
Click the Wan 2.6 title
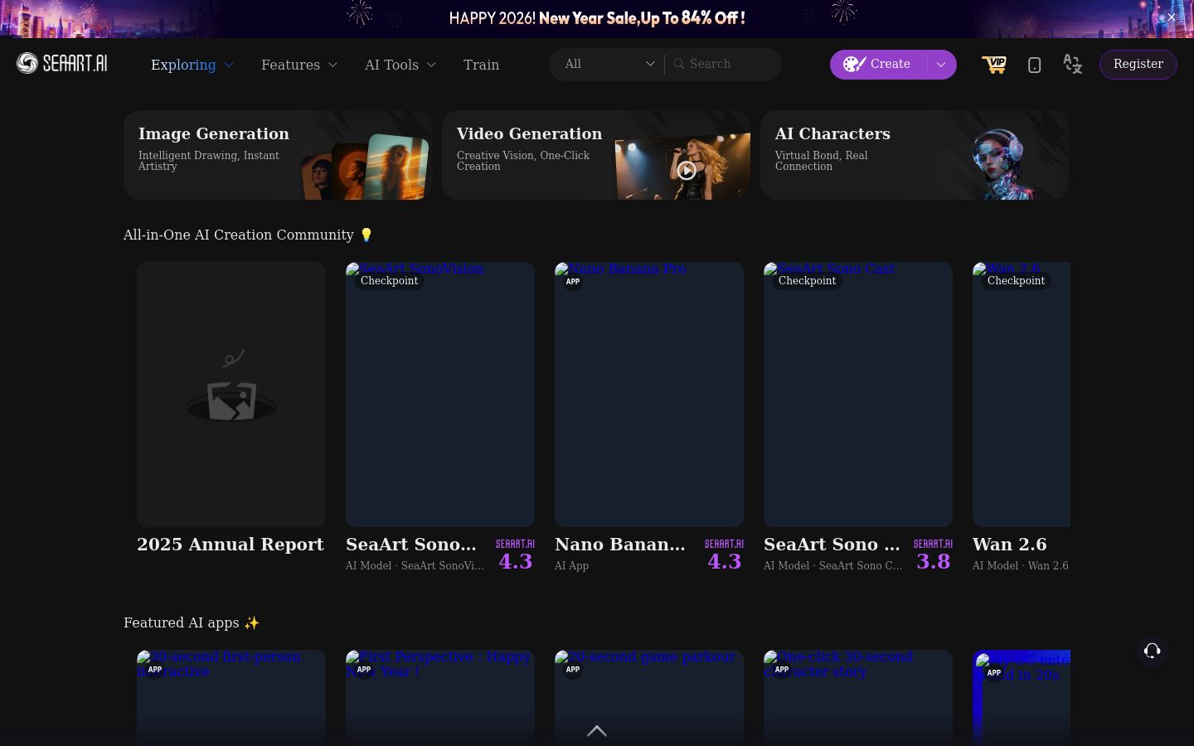pyautogui.click(x=1009, y=545)
